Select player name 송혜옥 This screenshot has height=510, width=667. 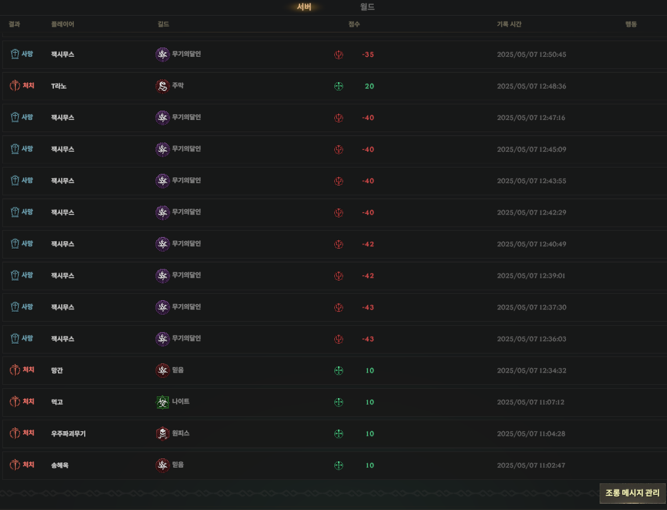60,465
